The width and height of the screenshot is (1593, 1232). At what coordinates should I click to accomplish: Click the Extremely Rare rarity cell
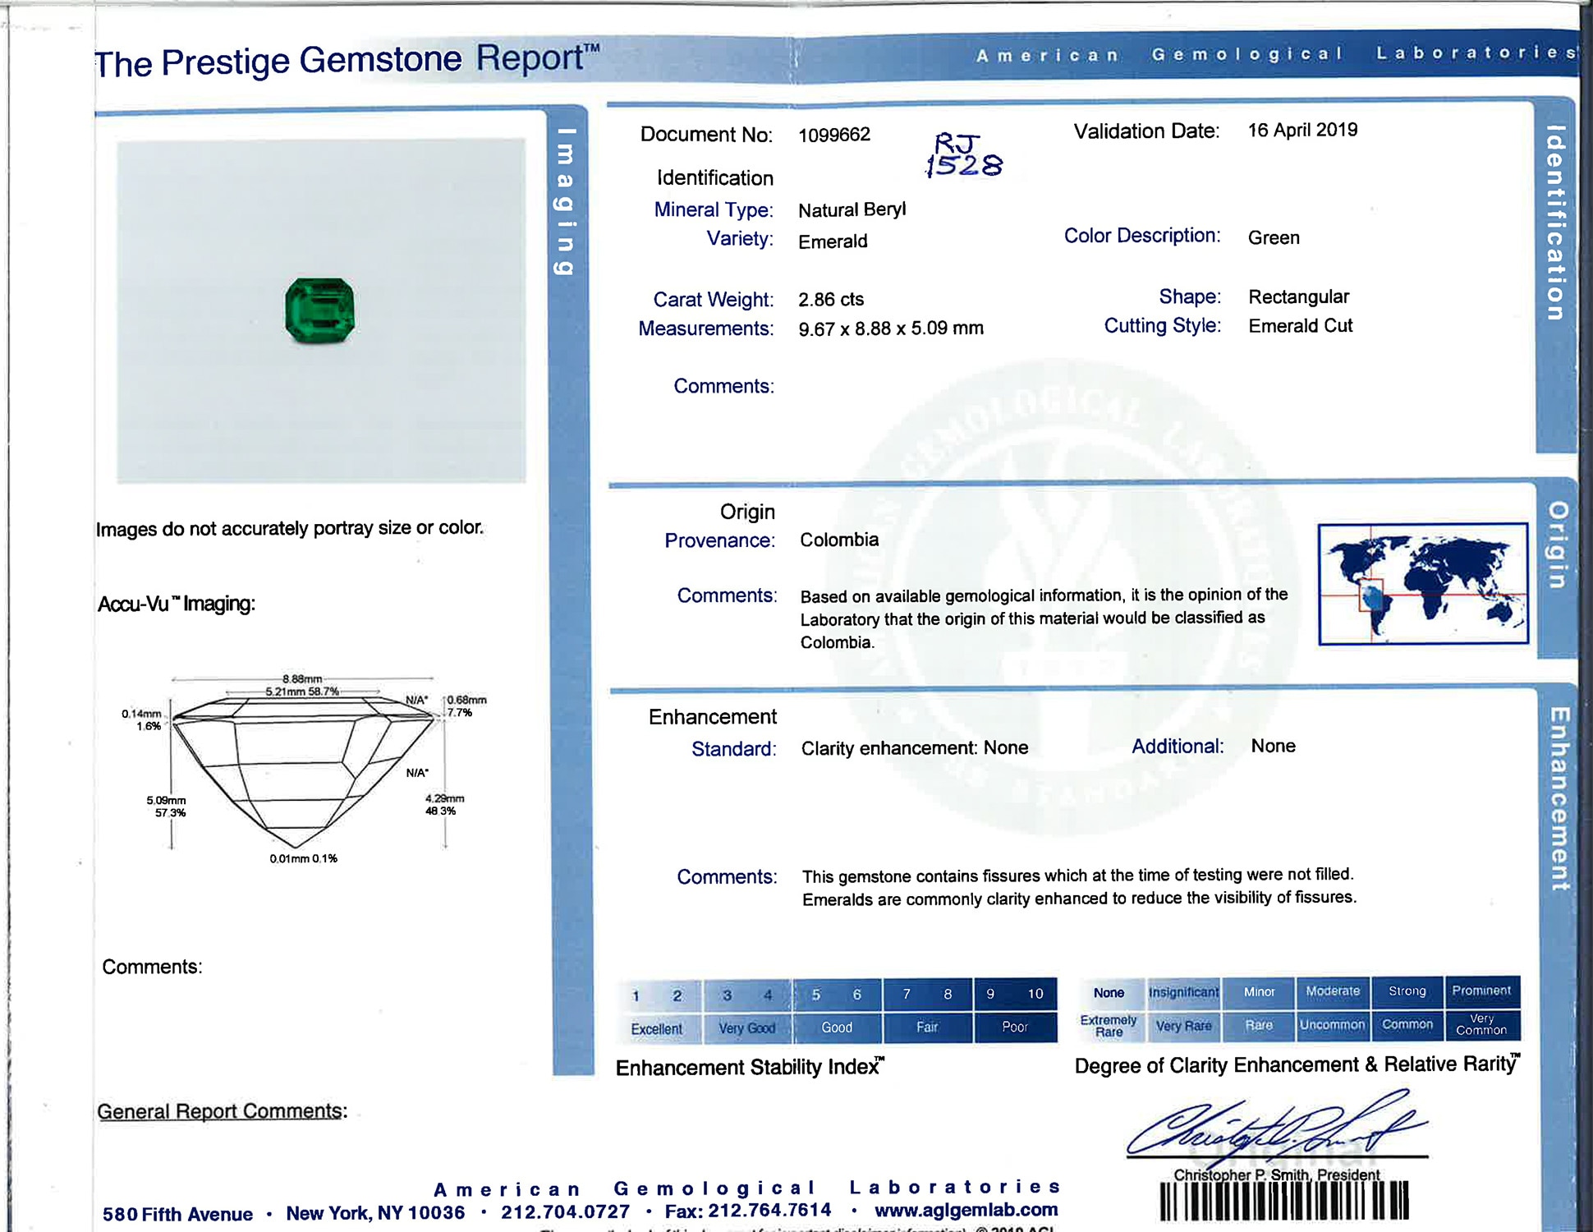coord(1109,1026)
